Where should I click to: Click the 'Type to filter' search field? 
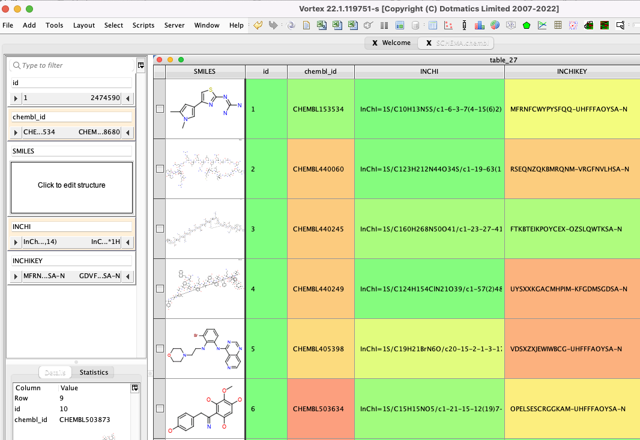click(72, 65)
